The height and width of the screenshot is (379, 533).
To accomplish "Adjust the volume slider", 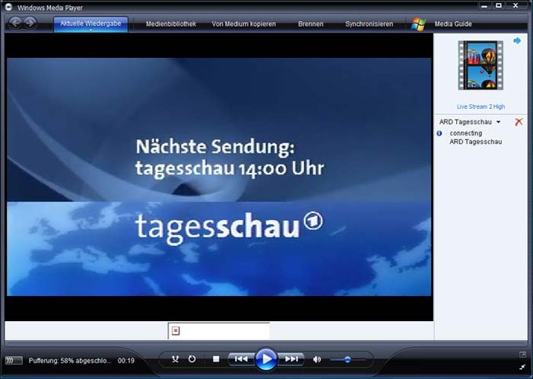I will [348, 359].
